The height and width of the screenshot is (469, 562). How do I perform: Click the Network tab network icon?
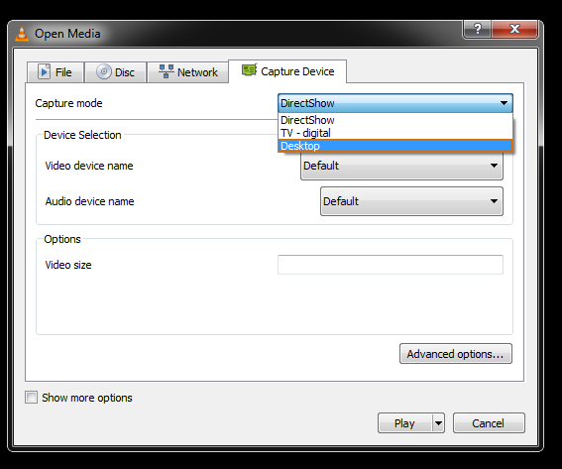(166, 71)
